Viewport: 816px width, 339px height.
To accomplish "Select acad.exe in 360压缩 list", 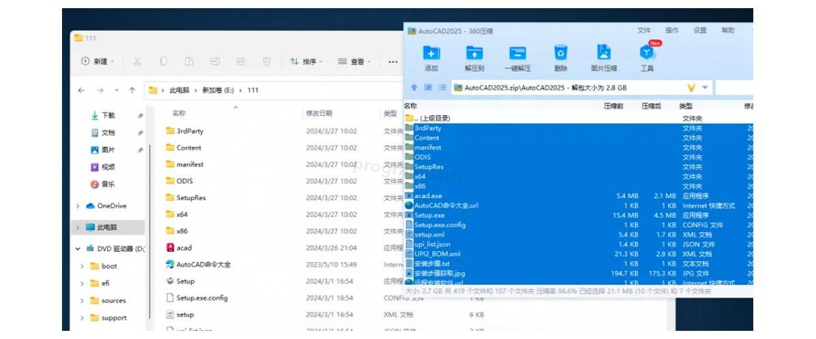I will click(578, 196).
